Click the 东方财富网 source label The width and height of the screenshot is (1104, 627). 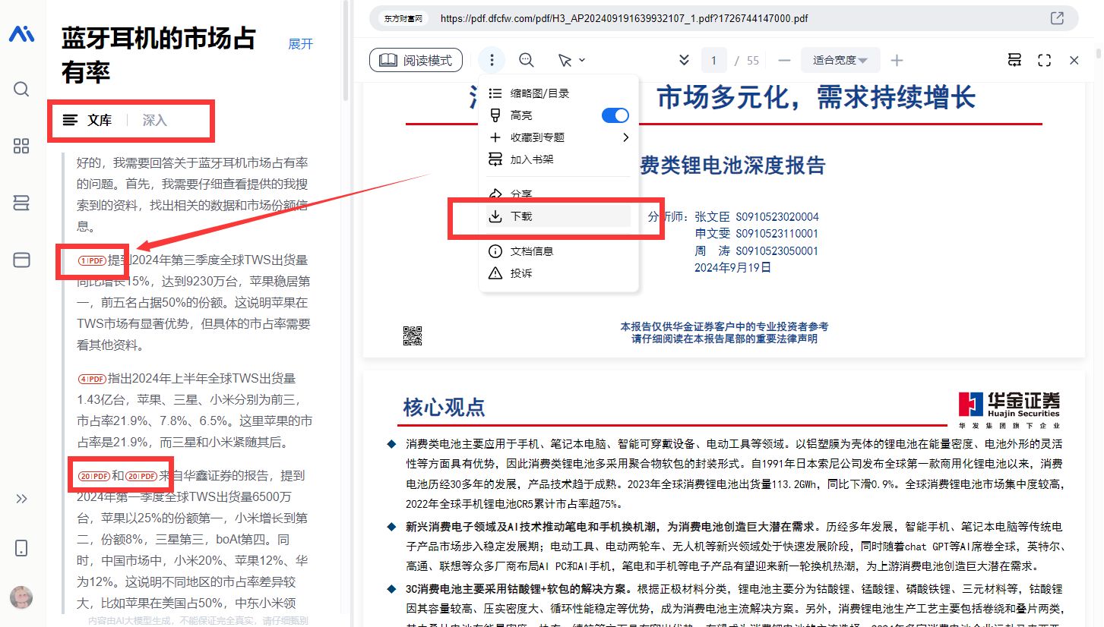(403, 18)
